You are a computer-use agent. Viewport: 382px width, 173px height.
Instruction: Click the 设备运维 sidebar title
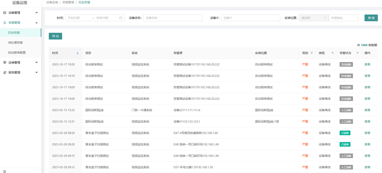tap(20, 3)
